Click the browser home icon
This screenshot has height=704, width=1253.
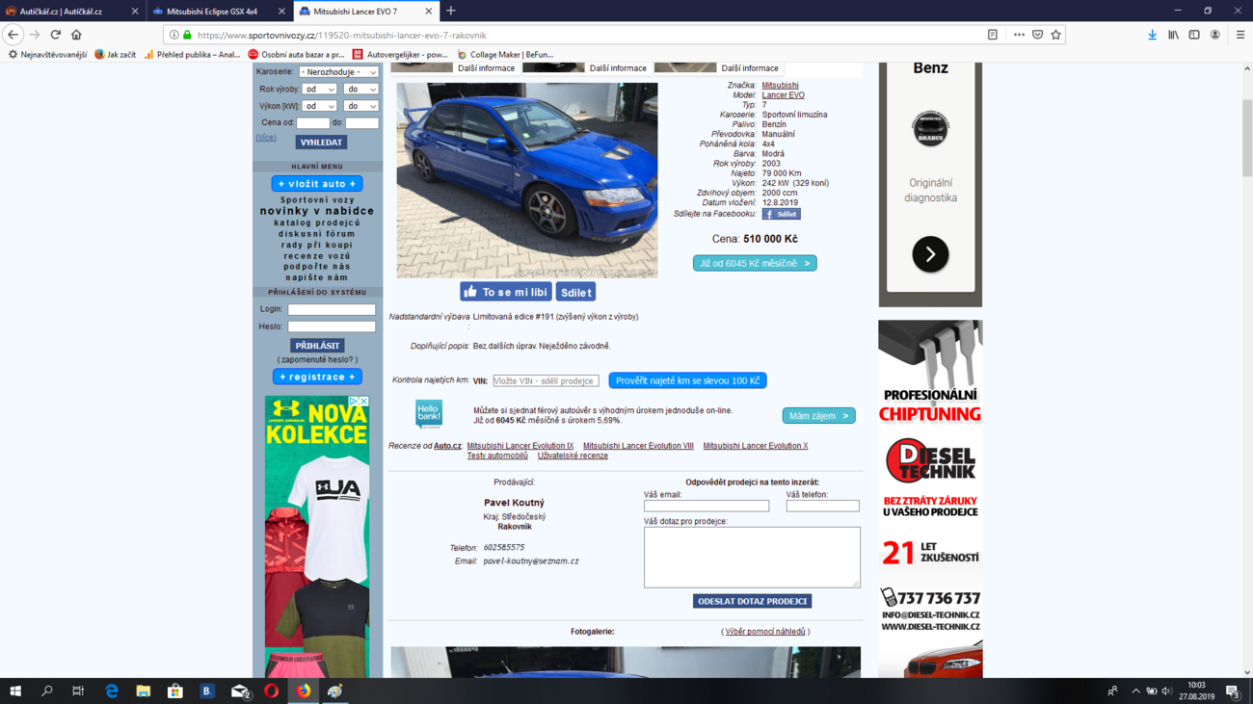[77, 35]
